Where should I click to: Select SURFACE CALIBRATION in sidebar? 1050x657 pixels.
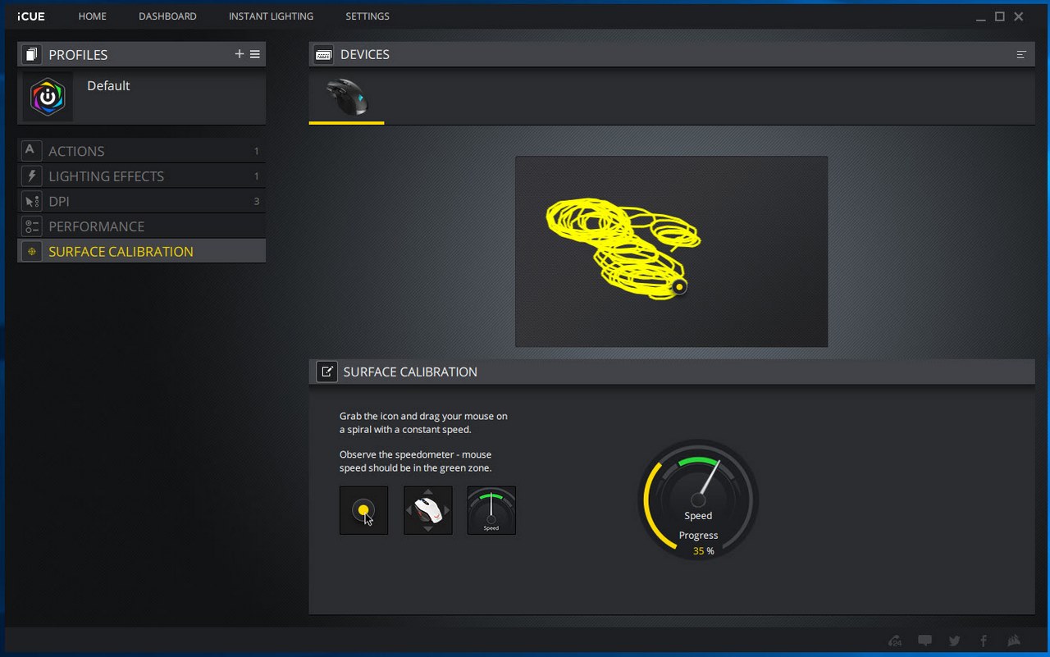pyautogui.click(x=141, y=251)
